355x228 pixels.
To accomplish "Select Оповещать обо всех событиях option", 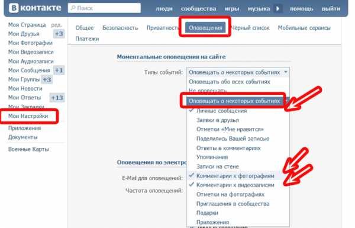I will point(230,82).
